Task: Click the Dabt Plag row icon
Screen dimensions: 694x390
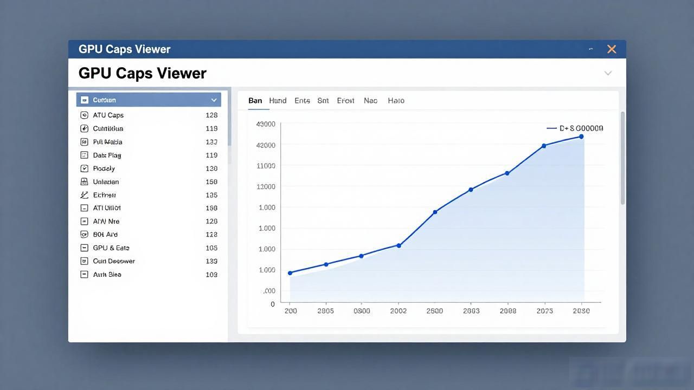Action: coord(84,155)
